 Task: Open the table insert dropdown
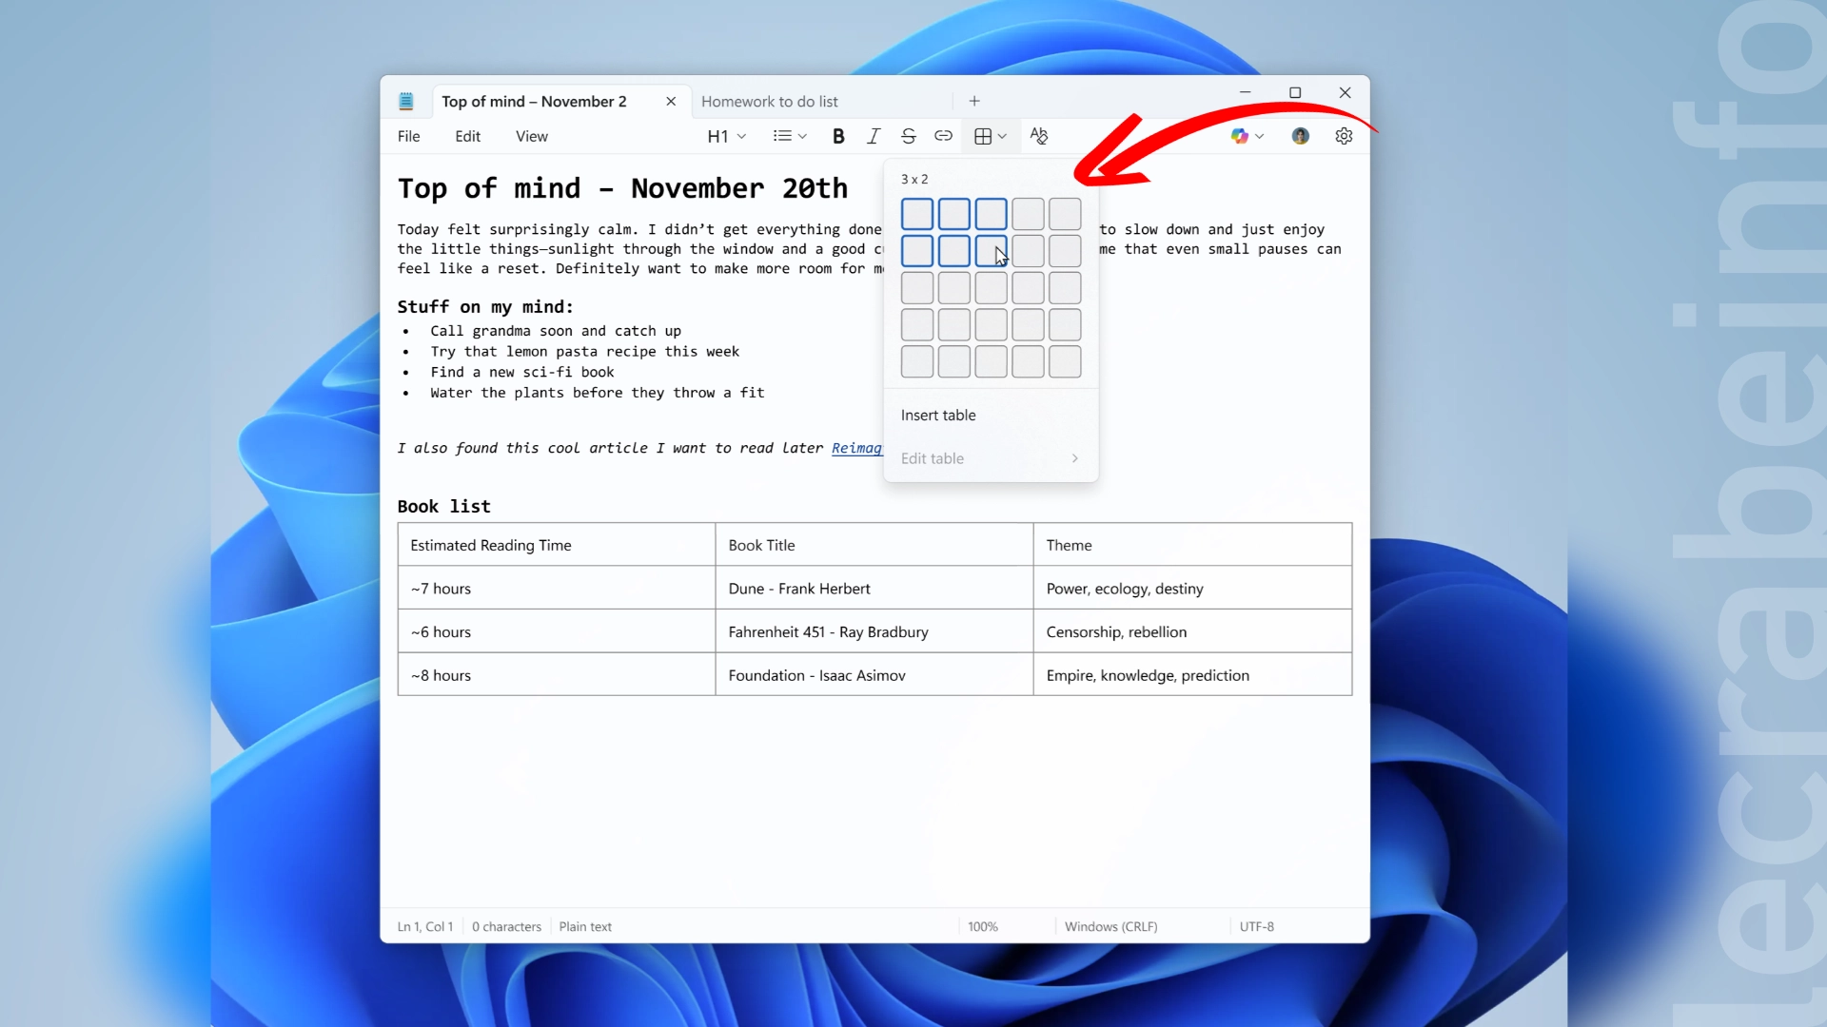tap(991, 136)
